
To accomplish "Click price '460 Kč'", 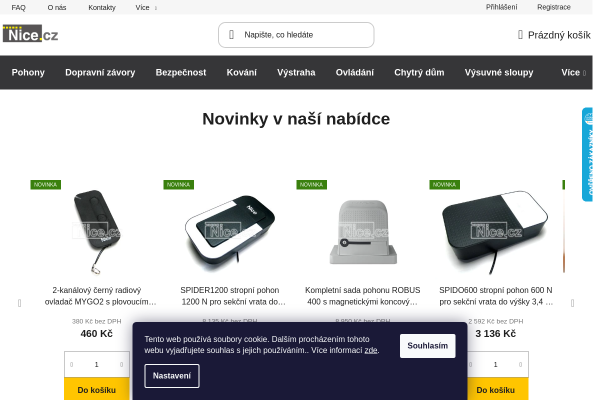I will 96,333.
